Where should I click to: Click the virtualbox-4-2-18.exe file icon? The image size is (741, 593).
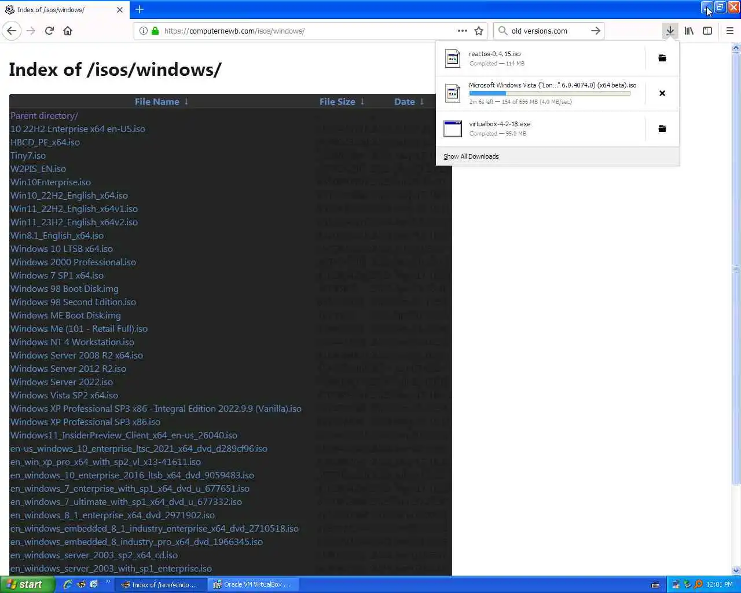(x=453, y=129)
